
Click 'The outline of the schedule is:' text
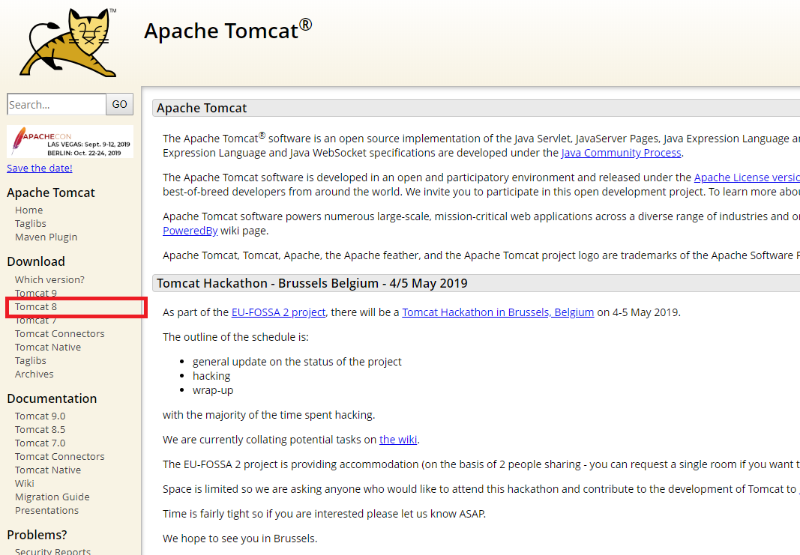(x=235, y=337)
